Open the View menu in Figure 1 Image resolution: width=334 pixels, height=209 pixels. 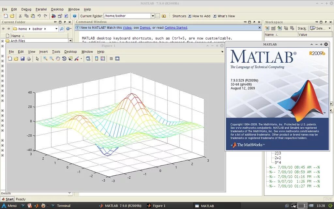[x=32, y=52]
